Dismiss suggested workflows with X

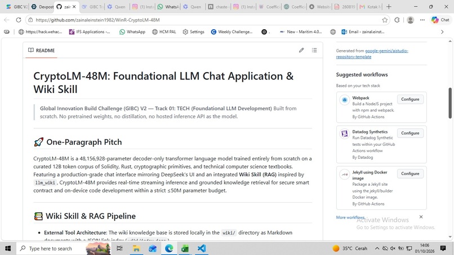click(421, 217)
